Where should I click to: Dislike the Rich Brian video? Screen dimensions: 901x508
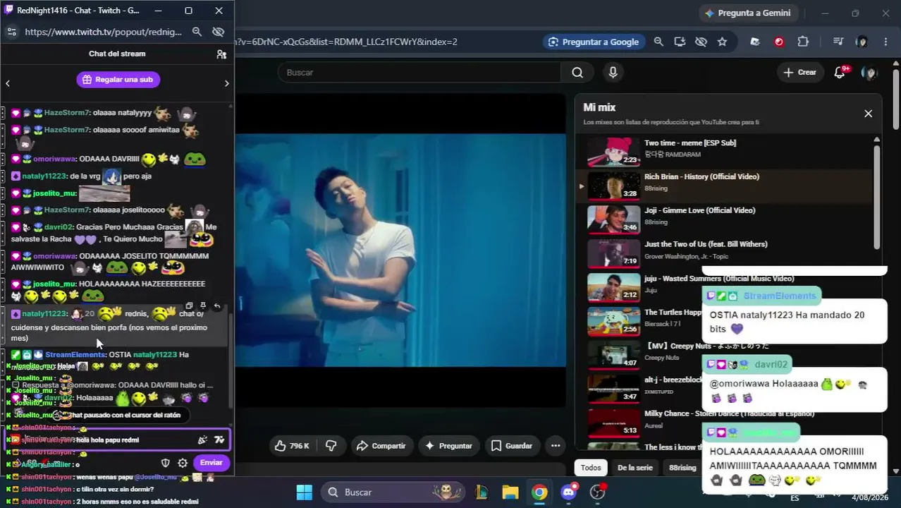click(331, 446)
